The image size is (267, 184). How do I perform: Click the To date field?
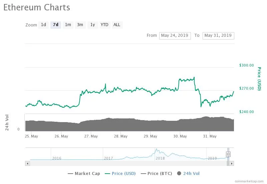[x=218, y=35]
